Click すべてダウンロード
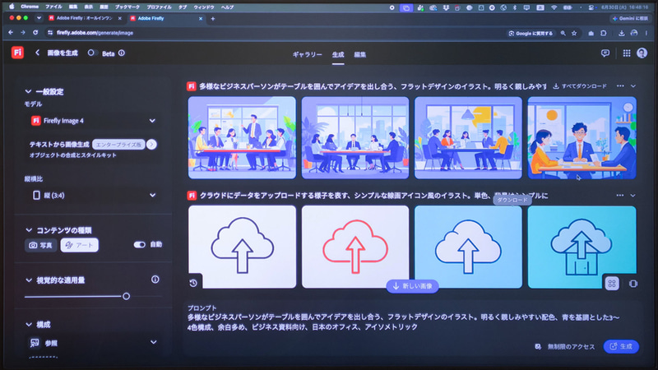This screenshot has height=370, width=658. coord(580,86)
